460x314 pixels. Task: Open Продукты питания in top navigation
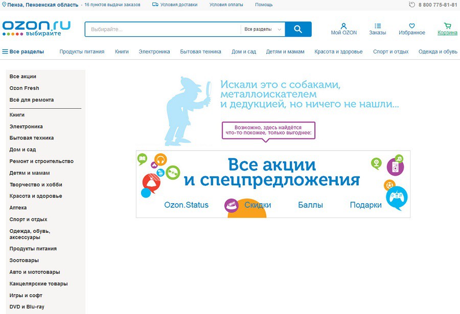[x=82, y=52]
